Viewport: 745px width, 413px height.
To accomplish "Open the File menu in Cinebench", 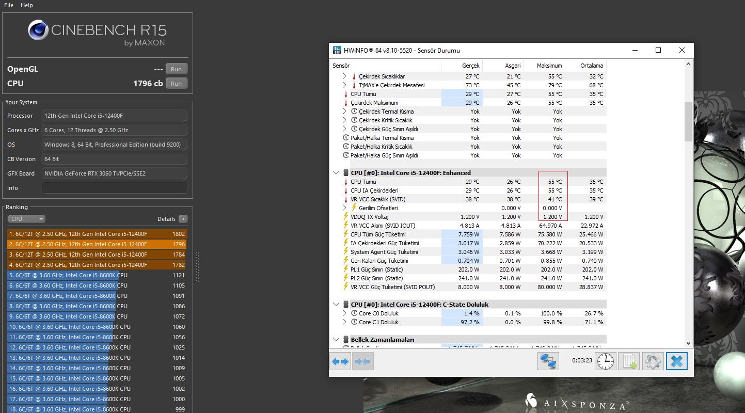I will [x=8, y=5].
